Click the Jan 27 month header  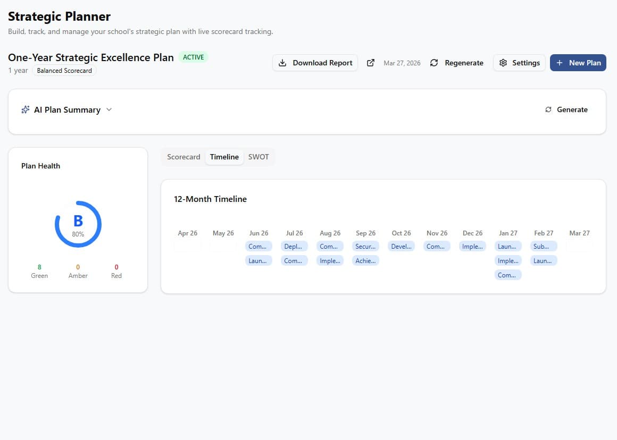(x=508, y=233)
